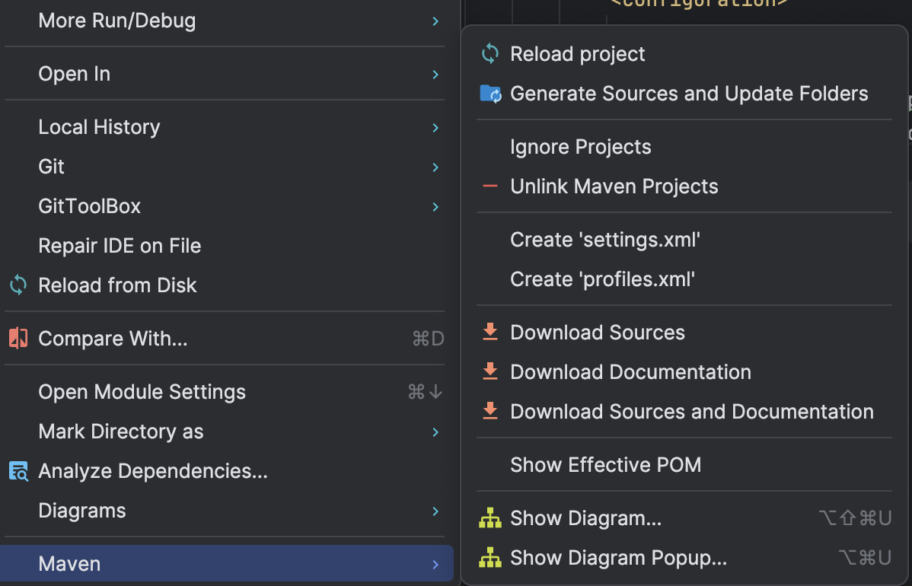Click the Download Sources arrow icon

[x=490, y=333]
